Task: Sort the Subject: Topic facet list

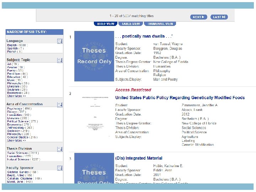Action: coord(60,60)
